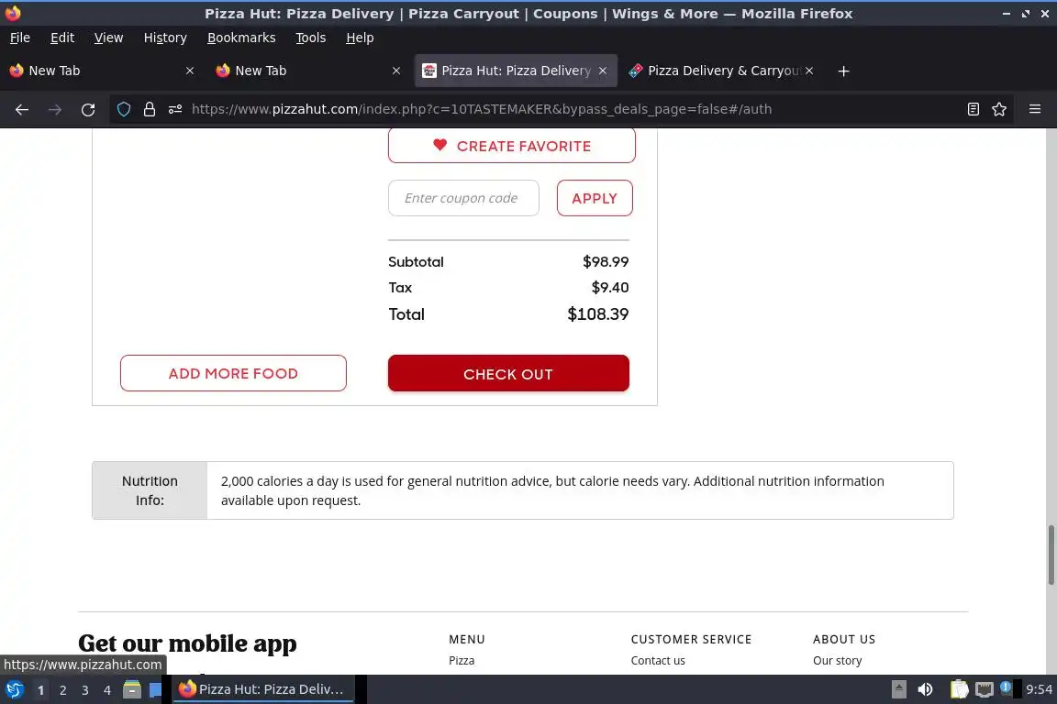Open the Help menu
This screenshot has width=1057, height=704.
click(360, 38)
